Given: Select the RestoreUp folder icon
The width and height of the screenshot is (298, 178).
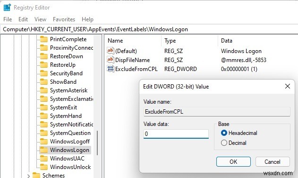Looking at the screenshot, I should (x=44, y=65).
